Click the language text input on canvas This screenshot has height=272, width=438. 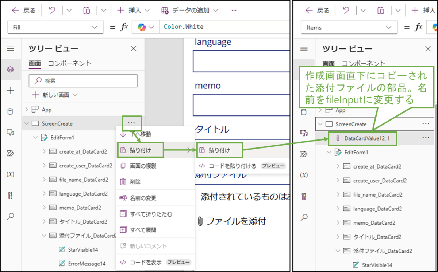pos(241,61)
